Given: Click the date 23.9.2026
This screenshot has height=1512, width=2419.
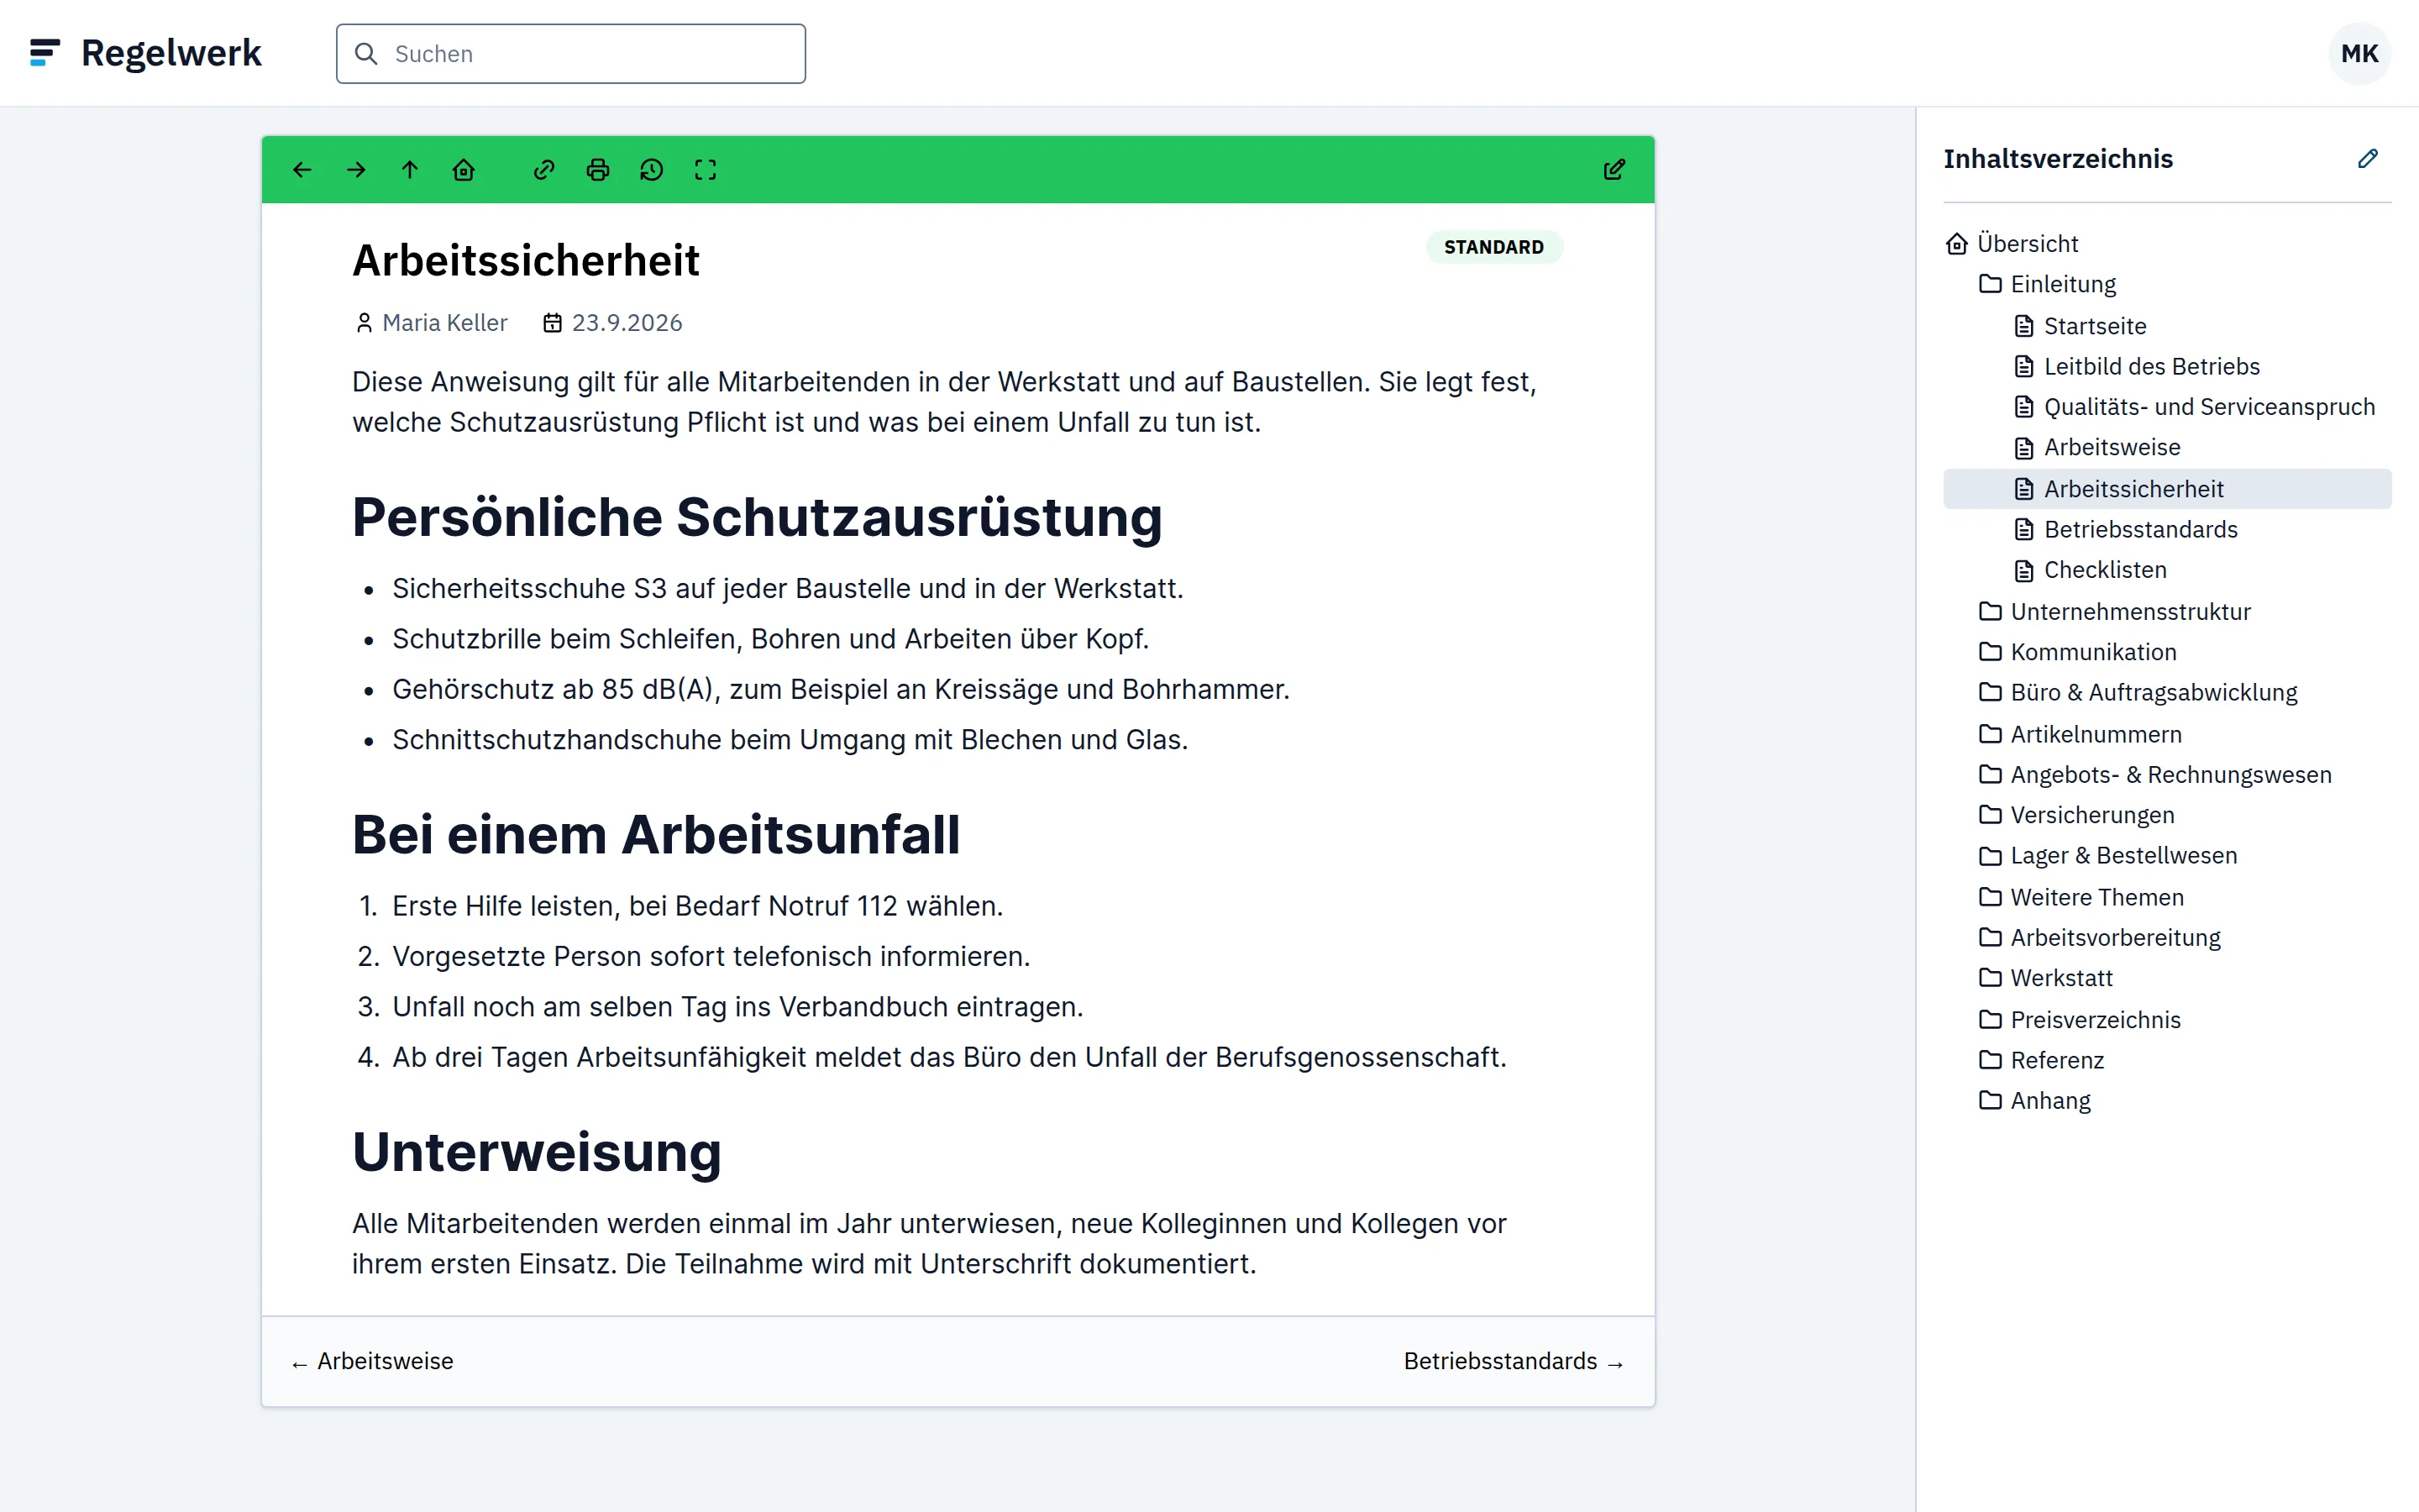Looking at the screenshot, I should (627, 323).
